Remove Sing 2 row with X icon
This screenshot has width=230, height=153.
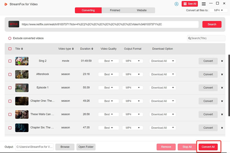click(222, 61)
